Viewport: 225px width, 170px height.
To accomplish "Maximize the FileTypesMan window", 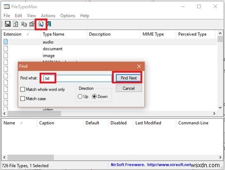I will click(x=199, y=7).
